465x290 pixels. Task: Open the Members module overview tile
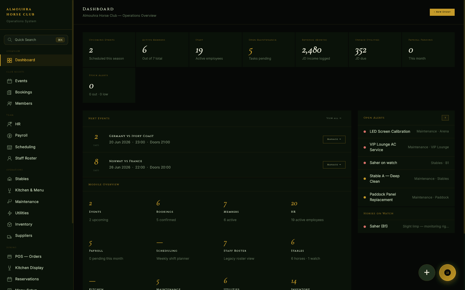pyautogui.click(x=251, y=211)
